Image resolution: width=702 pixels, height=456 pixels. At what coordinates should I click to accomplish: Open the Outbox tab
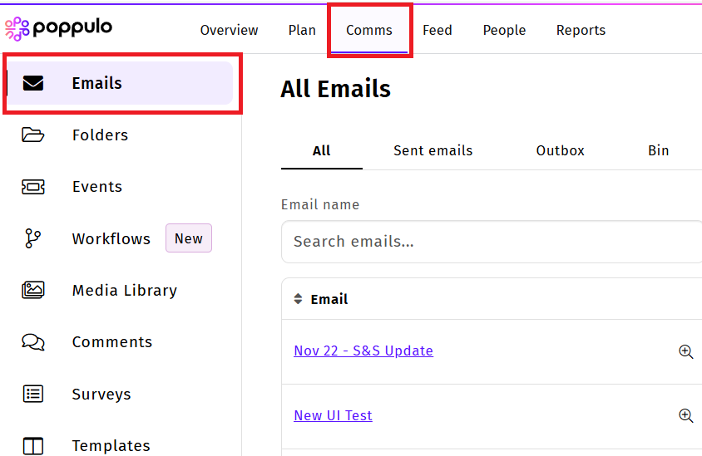[560, 150]
